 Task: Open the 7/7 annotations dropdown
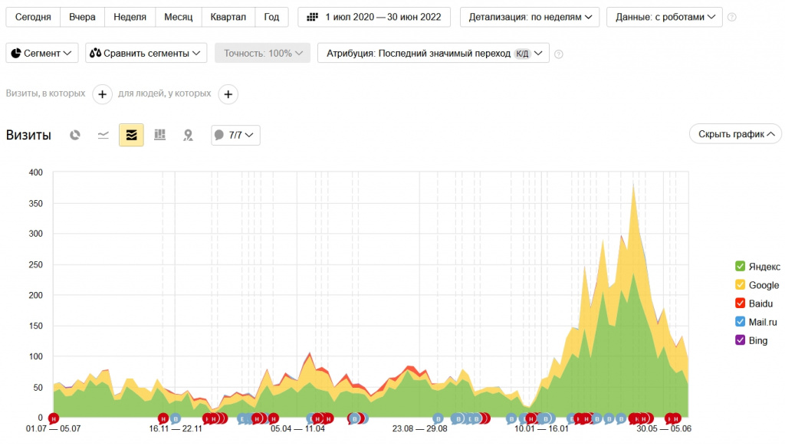235,135
